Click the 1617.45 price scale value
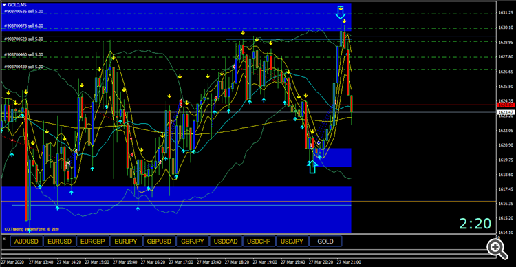 click(506, 189)
